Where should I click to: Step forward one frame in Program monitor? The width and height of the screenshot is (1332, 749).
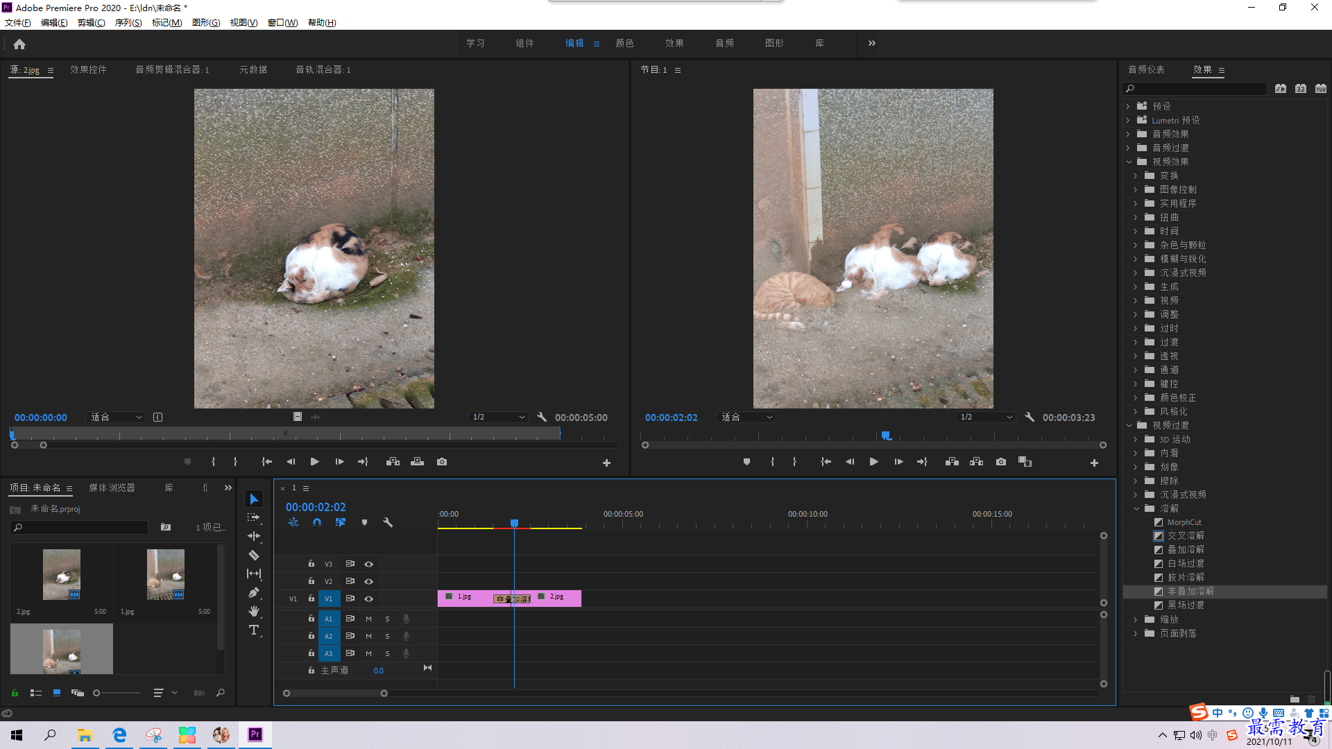[899, 462]
